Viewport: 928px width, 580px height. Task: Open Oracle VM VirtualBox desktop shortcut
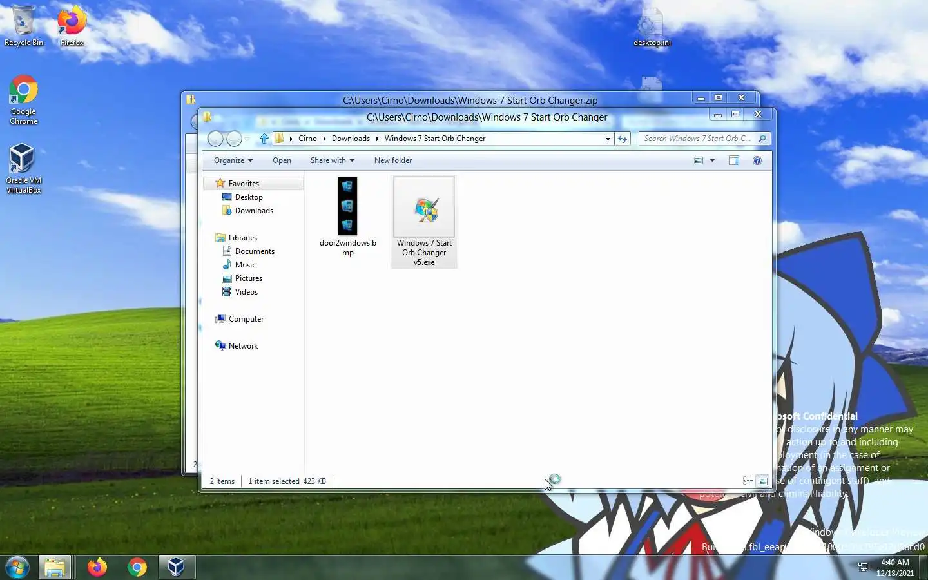pyautogui.click(x=23, y=169)
